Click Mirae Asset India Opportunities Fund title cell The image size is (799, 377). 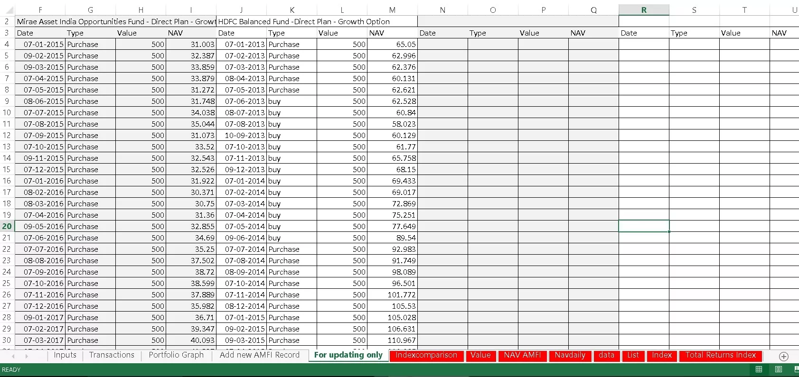click(115, 21)
